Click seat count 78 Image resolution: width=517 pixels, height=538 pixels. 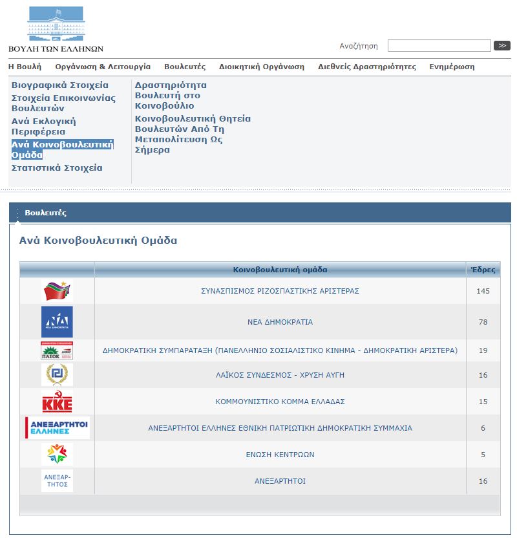point(483,322)
